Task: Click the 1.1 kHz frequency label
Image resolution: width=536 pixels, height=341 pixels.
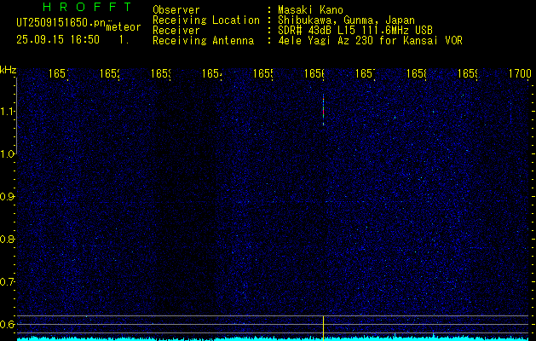Action: pyautogui.click(x=8, y=112)
